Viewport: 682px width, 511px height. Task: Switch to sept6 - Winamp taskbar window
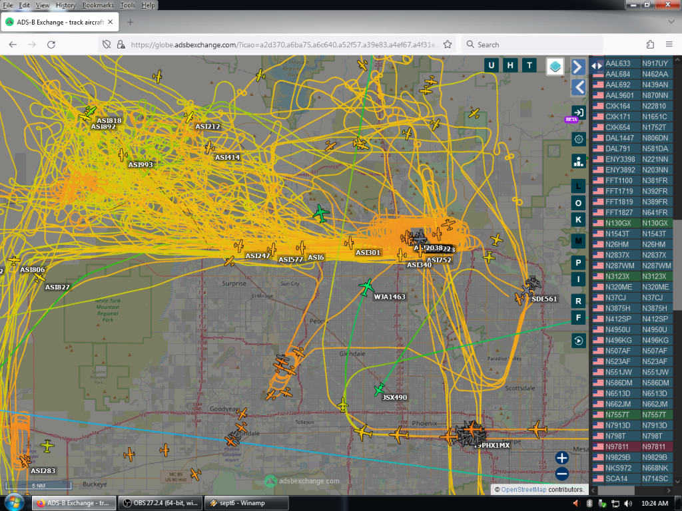click(246, 503)
